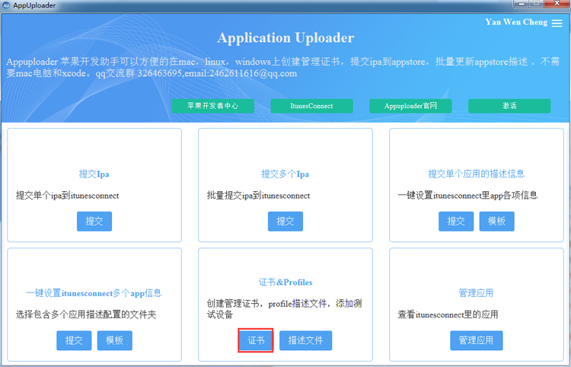Click 提交 in 一键设置itunesconnect多个app信息 card
Viewport: 571px width, 367px height.
point(74,340)
